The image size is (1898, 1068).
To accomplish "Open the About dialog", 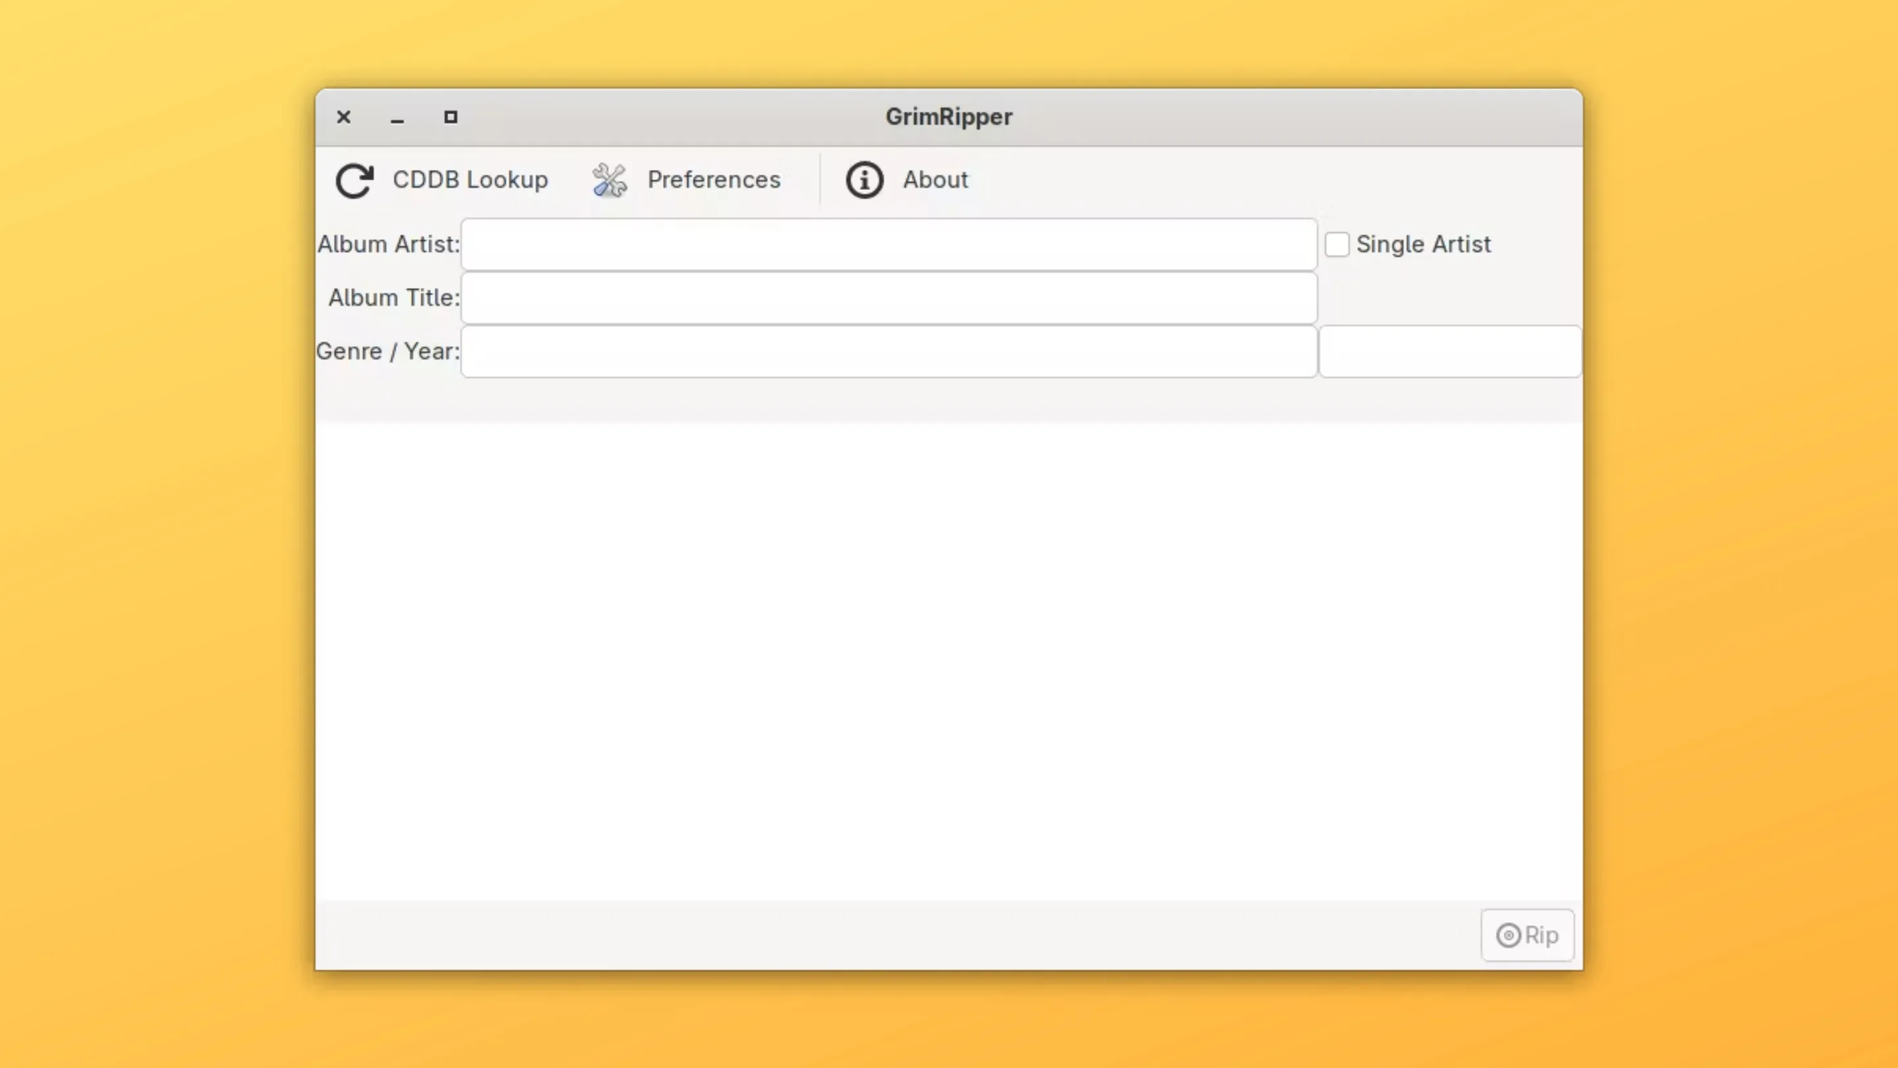I will 906,180.
